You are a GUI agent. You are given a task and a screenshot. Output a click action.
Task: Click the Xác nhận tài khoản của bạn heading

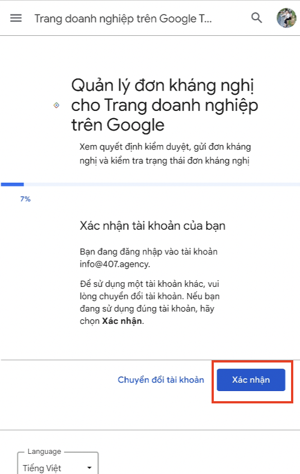153,226
